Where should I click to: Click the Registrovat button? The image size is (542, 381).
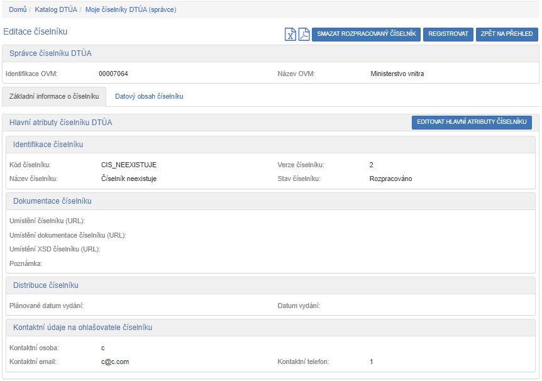448,34
